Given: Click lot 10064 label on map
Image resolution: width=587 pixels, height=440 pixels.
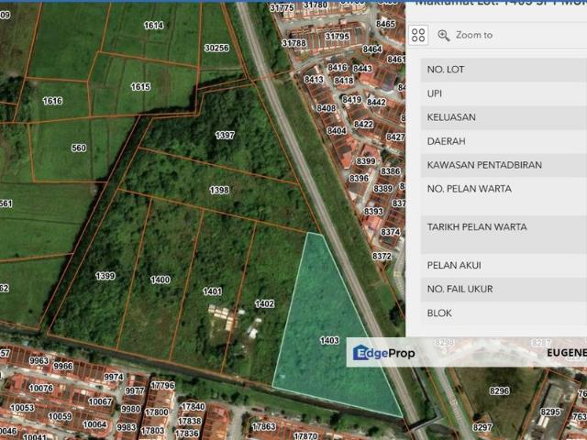Looking at the screenshot, I should [x=94, y=424].
